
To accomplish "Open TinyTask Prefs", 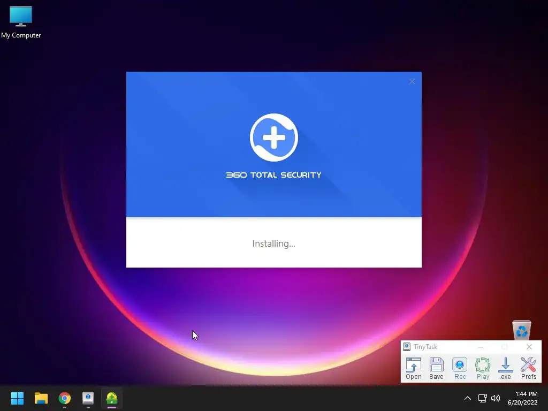I will tap(528, 368).
